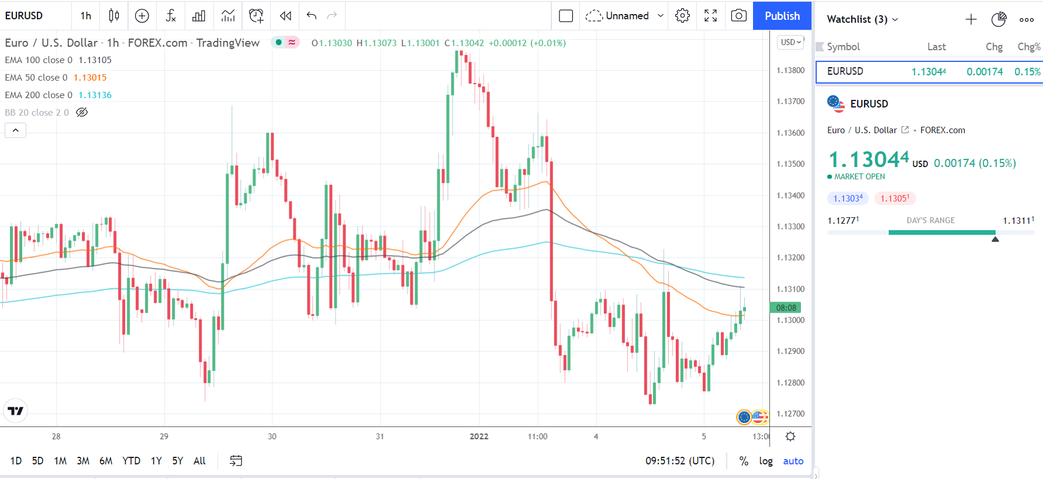Redo the last chart action

pyautogui.click(x=332, y=16)
